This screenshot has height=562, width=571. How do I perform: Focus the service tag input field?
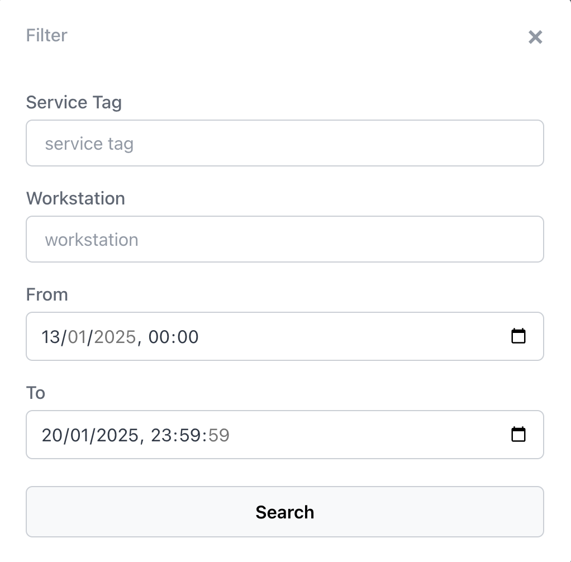285,144
